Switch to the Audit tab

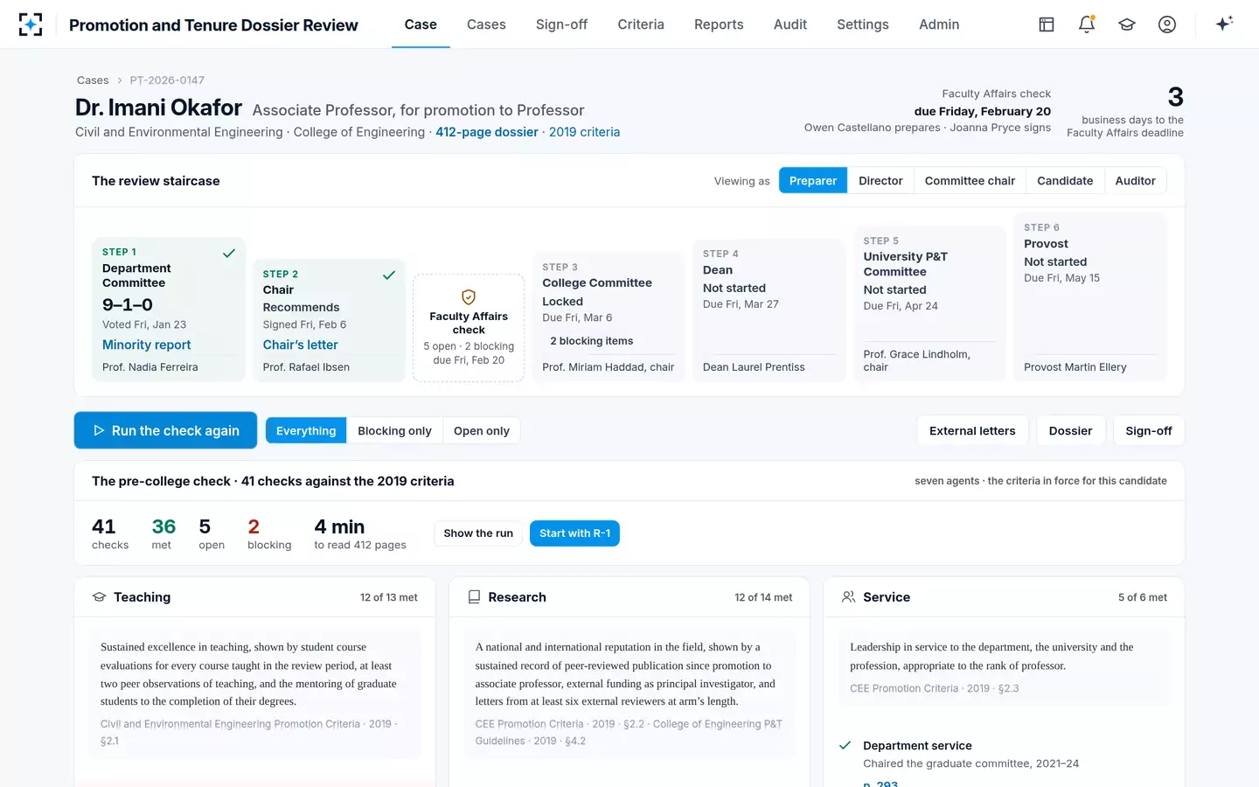point(790,24)
